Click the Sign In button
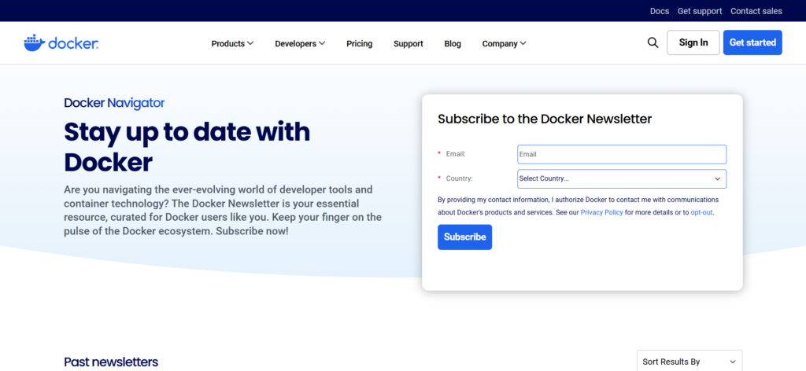The image size is (806, 371). tap(693, 42)
